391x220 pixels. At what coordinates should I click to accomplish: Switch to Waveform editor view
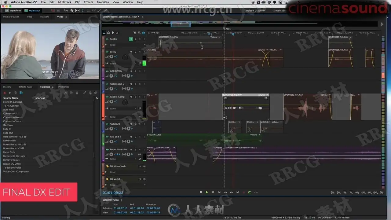(x=13, y=10)
